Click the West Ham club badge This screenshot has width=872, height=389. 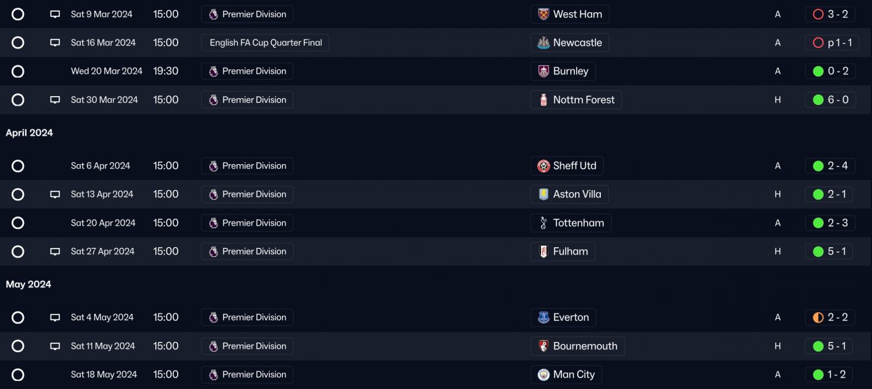544,14
